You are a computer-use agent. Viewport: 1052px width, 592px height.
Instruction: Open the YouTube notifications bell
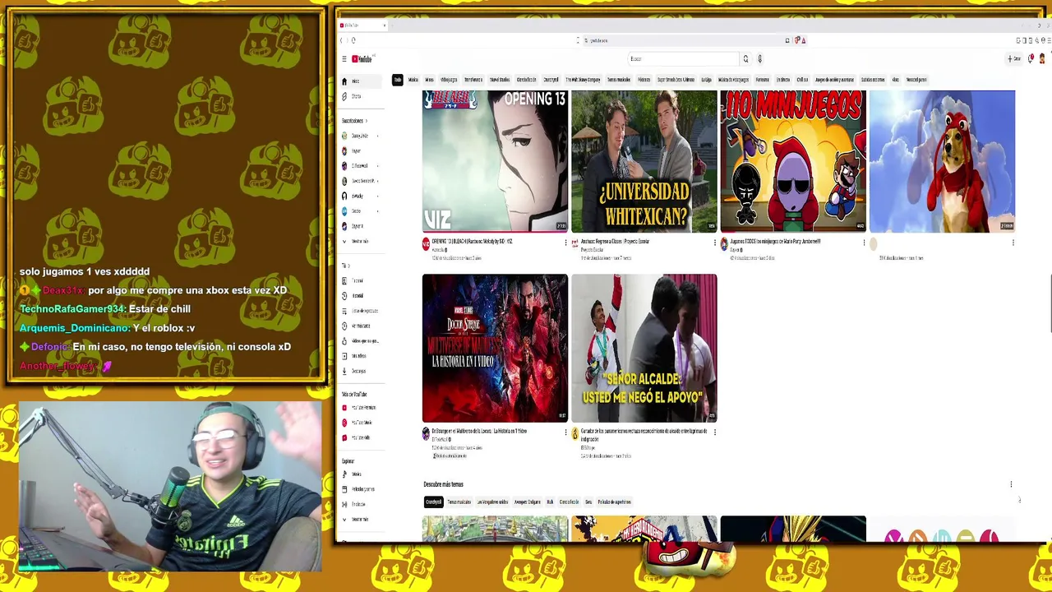pyautogui.click(x=1031, y=59)
